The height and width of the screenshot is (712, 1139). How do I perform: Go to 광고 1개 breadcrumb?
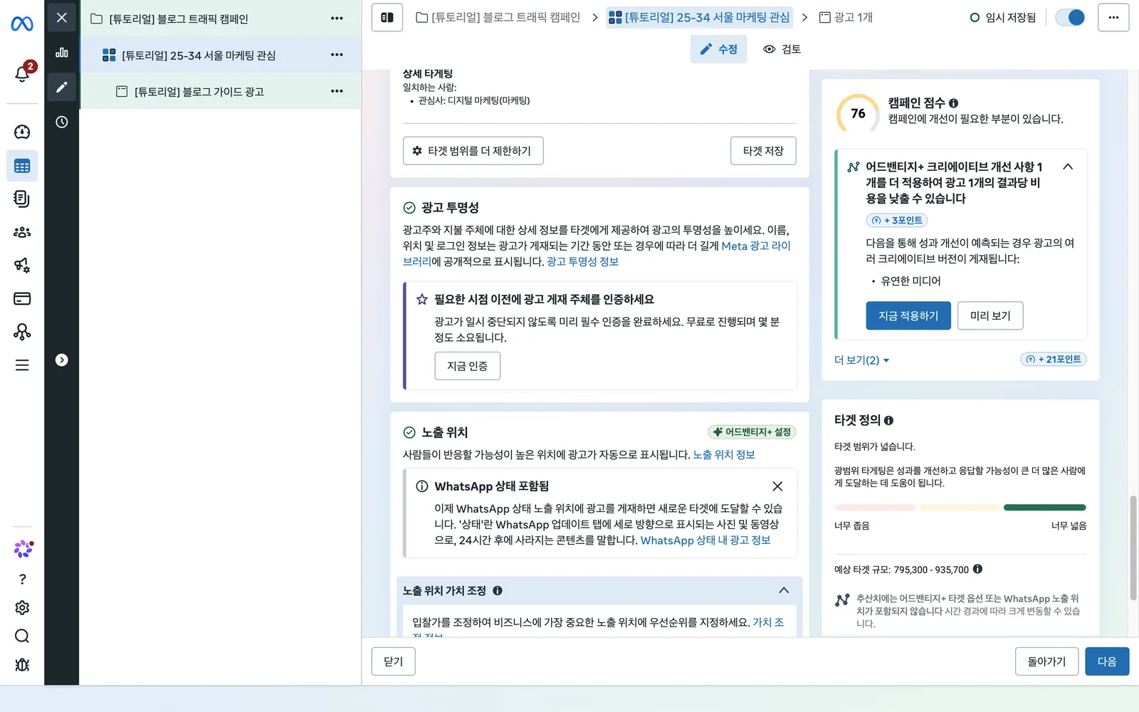846,17
